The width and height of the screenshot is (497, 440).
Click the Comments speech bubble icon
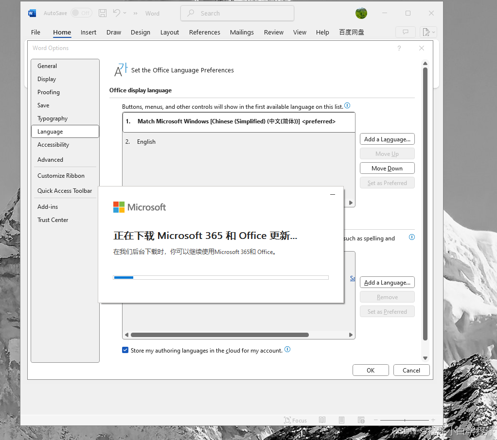point(406,32)
